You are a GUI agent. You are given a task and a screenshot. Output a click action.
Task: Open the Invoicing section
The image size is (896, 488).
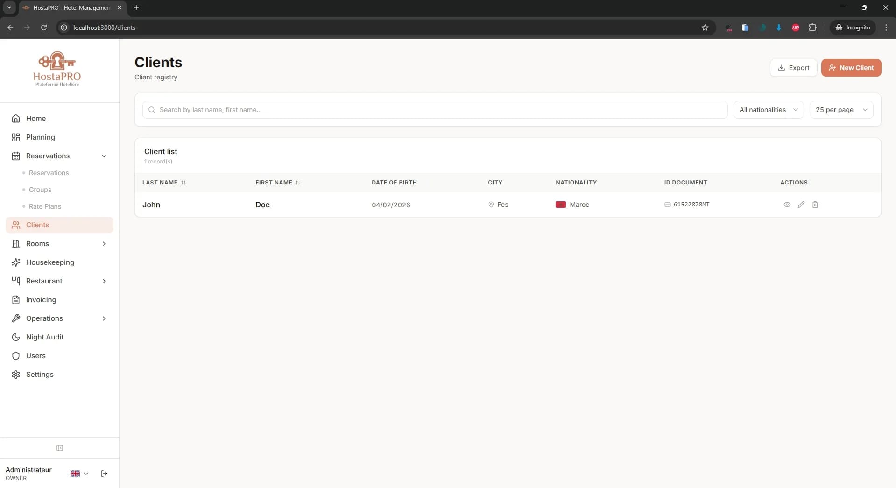pyautogui.click(x=41, y=299)
